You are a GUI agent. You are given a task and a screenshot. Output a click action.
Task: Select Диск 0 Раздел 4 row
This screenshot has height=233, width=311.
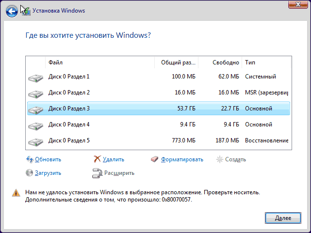tap(159, 124)
